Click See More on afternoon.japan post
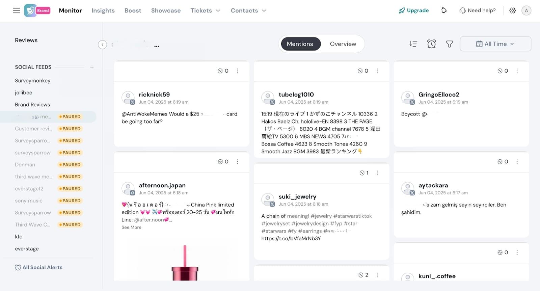Screen dimensions: 540x291 coord(131,227)
